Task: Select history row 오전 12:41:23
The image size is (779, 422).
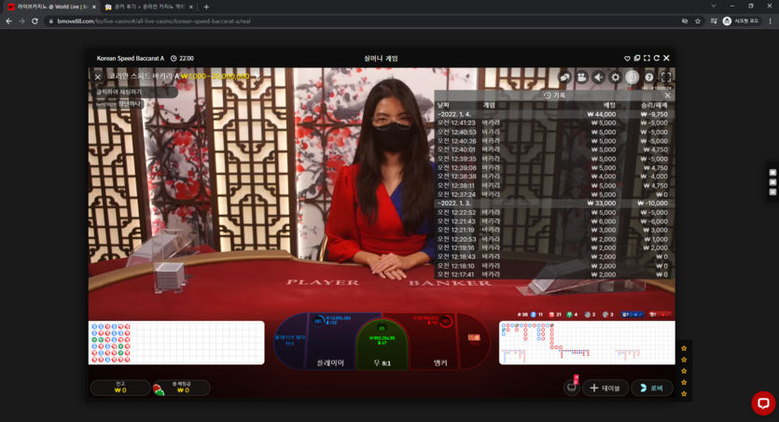Action: 552,123
